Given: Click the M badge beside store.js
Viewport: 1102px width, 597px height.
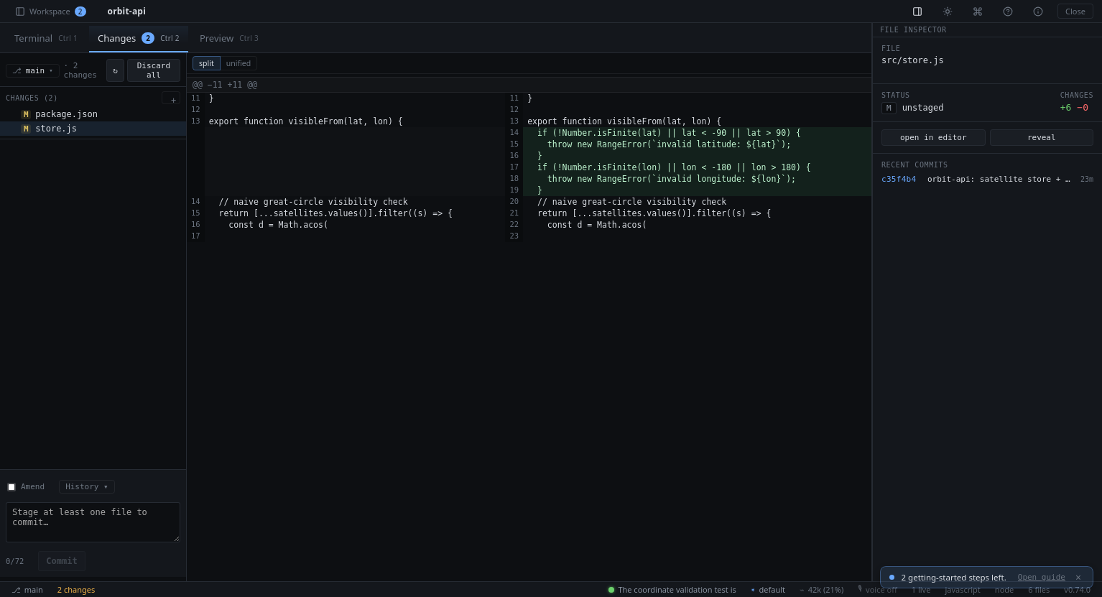Looking at the screenshot, I should coord(26,129).
